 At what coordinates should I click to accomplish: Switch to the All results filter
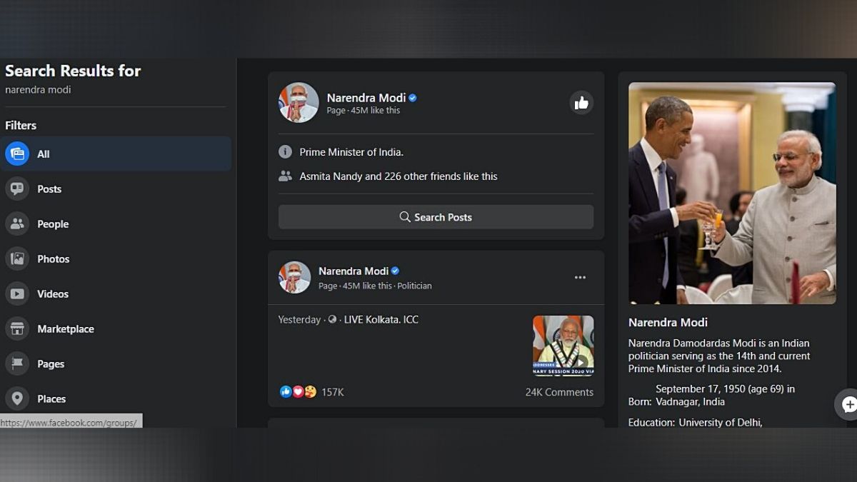coord(43,154)
